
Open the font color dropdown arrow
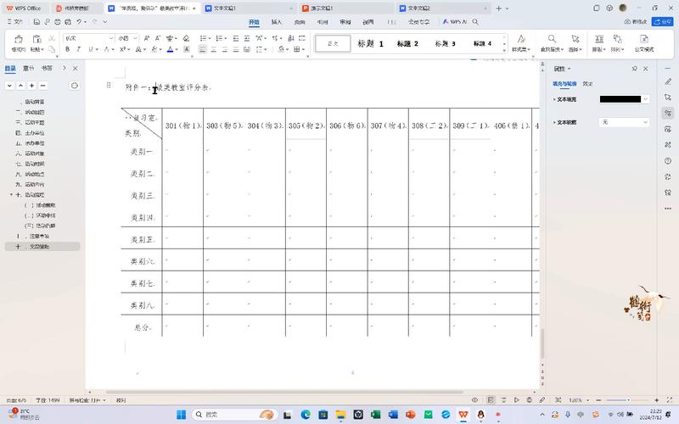(177, 50)
